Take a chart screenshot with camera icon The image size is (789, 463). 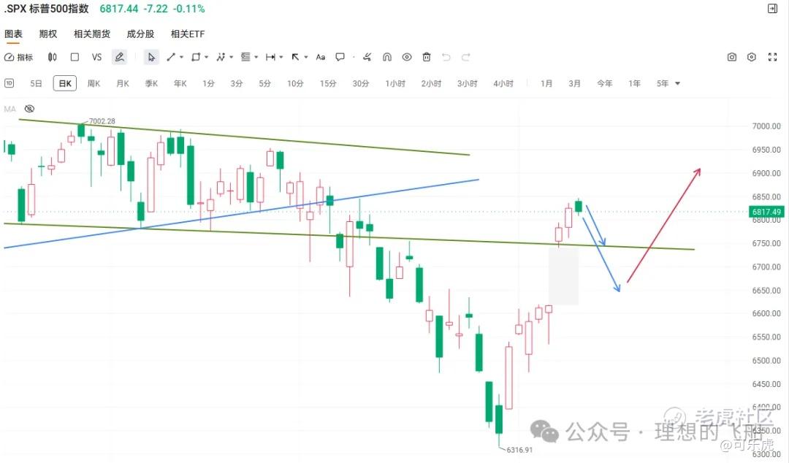point(732,57)
